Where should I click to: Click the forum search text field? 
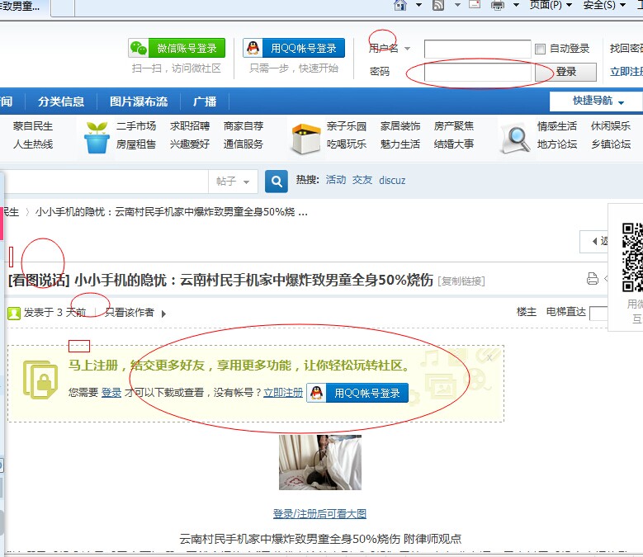(x=106, y=182)
